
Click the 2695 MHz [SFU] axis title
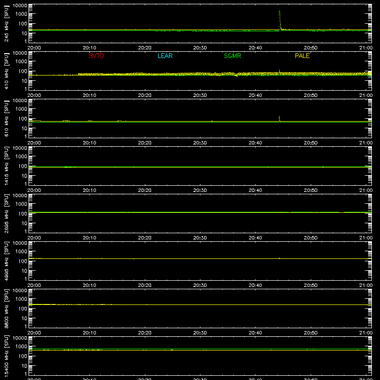[7, 214]
